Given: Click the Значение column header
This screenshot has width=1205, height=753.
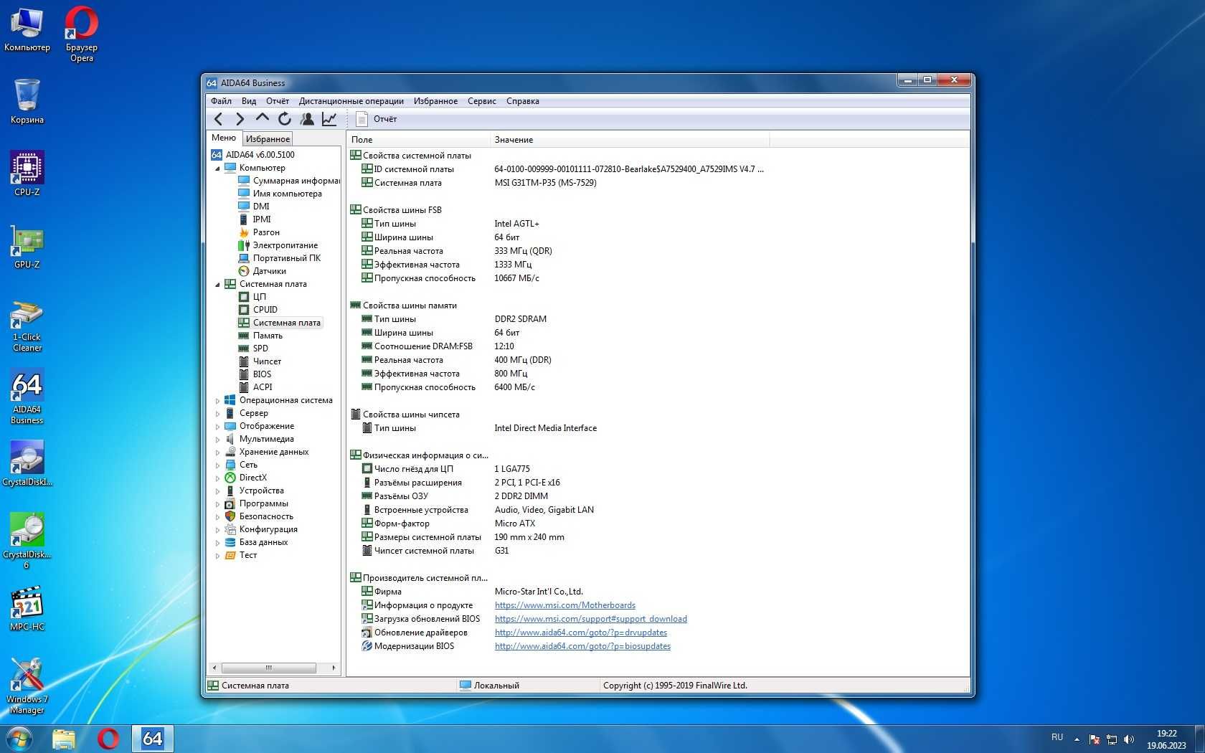Looking at the screenshot, I should (x=630, y=140).
